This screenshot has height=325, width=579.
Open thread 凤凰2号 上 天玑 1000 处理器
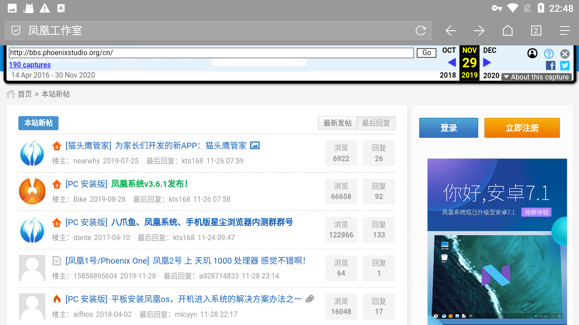[229, 261]
